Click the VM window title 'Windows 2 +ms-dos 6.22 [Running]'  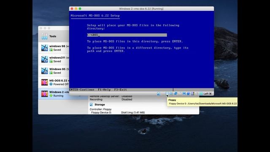141,8
